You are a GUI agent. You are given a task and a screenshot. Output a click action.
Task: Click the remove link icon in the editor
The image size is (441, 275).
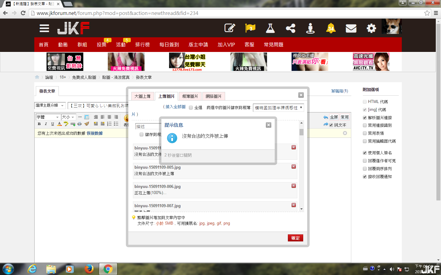click(80, 124)
